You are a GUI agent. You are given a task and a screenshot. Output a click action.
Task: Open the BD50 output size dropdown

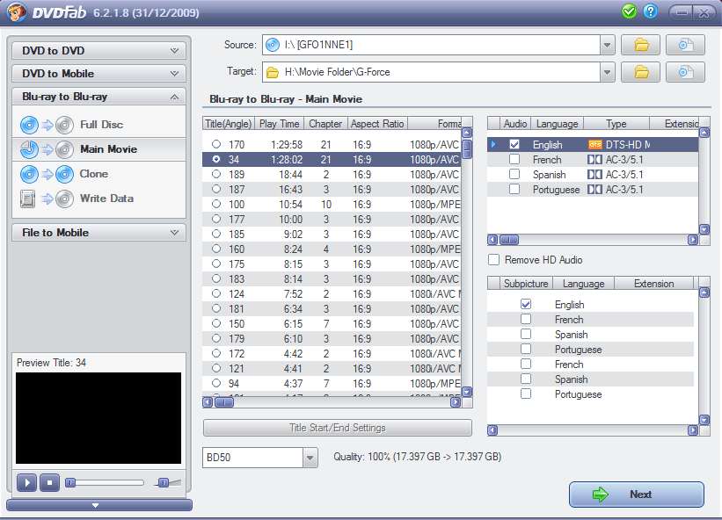click(310, 458)
